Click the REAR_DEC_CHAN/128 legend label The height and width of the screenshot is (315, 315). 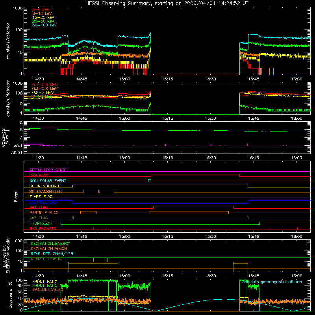52,254
